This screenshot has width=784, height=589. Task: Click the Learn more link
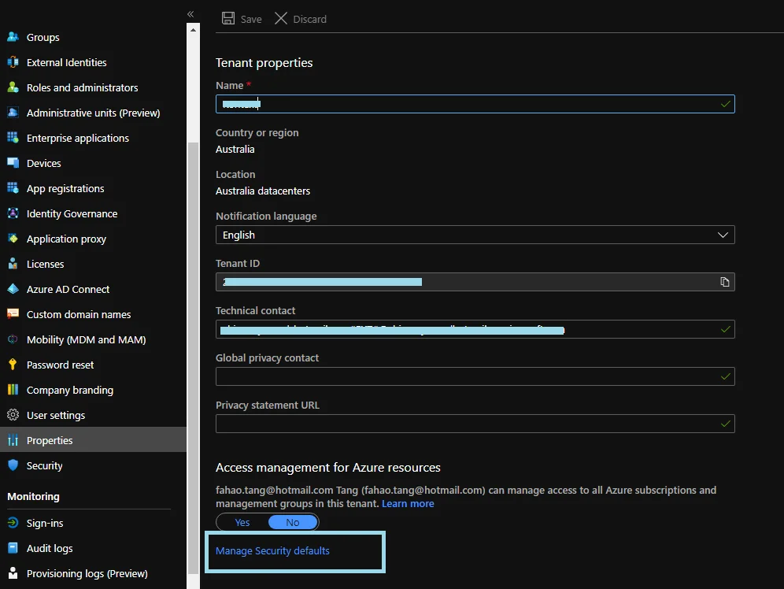pyautogui.click(x=408, y=503)
